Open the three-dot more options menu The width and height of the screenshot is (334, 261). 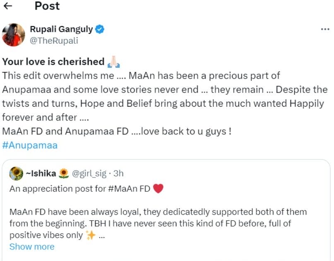coord(326,29)
